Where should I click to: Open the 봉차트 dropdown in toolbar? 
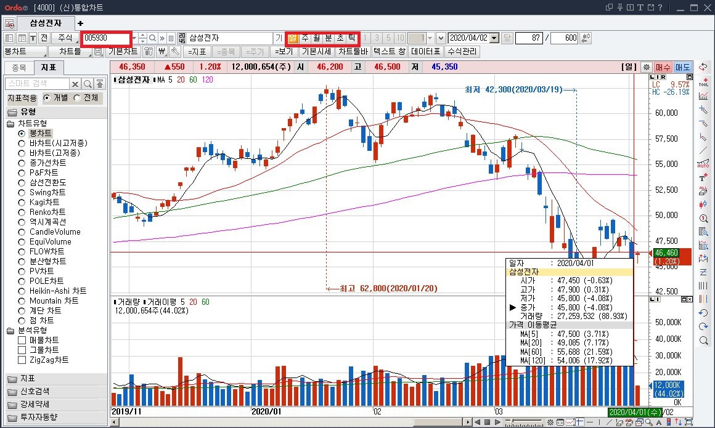(25, 52)
